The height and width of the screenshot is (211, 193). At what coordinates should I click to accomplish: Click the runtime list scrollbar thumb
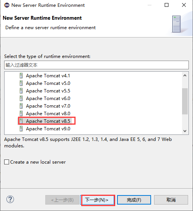[x=185, y=101]
